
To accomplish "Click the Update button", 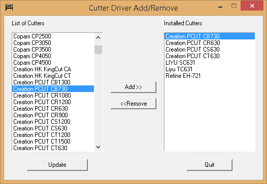I will pyautogui.click(x=57, y=165).
